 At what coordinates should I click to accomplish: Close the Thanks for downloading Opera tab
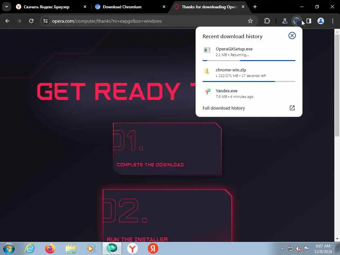243,7
